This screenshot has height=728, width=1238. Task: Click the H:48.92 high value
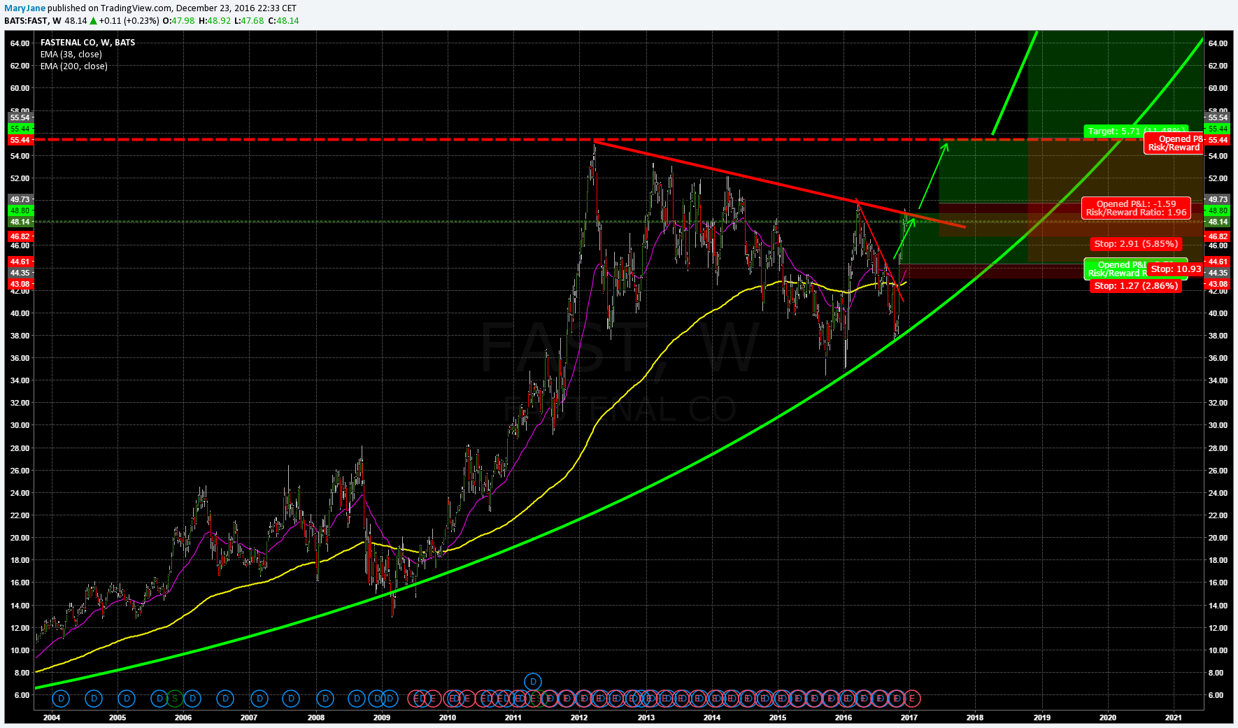(215, 21)
